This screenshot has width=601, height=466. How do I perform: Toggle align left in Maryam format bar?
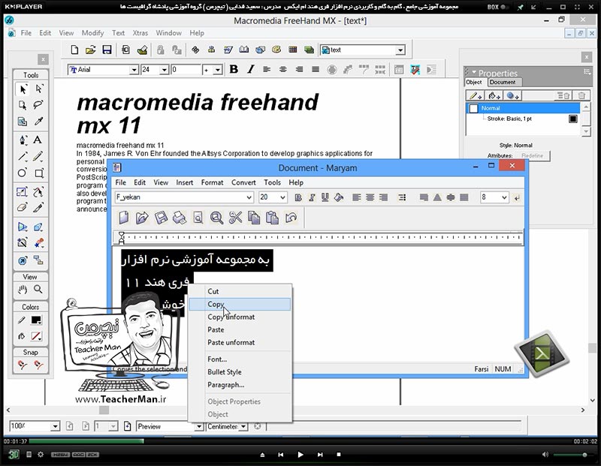(x=356, y=197)
